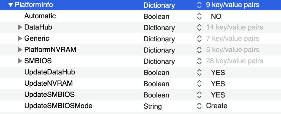Open type stepper for PlatformInfo row
Viewport: 281px width, 114px height.
[x=199, y=5]
